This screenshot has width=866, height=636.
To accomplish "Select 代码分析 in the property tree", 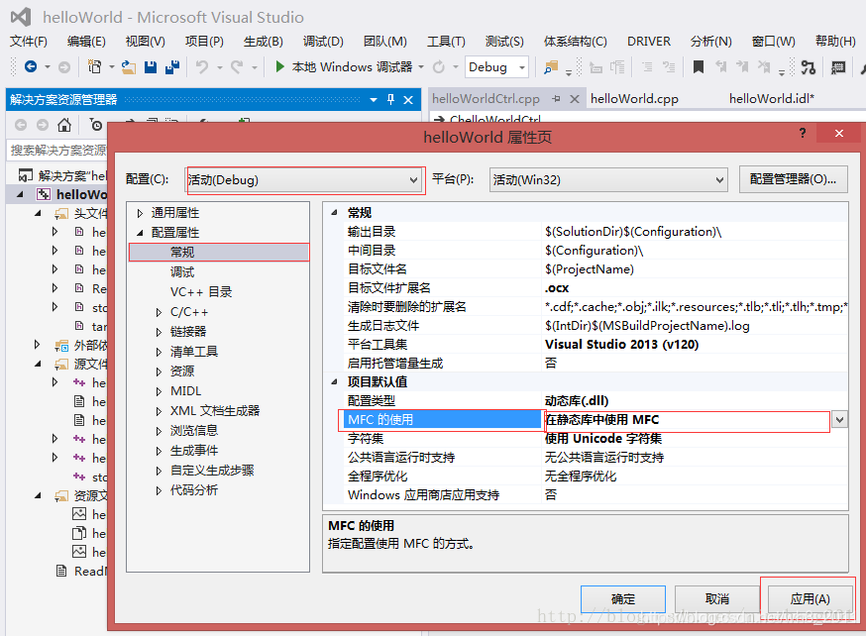I will [x=194, y=490].
